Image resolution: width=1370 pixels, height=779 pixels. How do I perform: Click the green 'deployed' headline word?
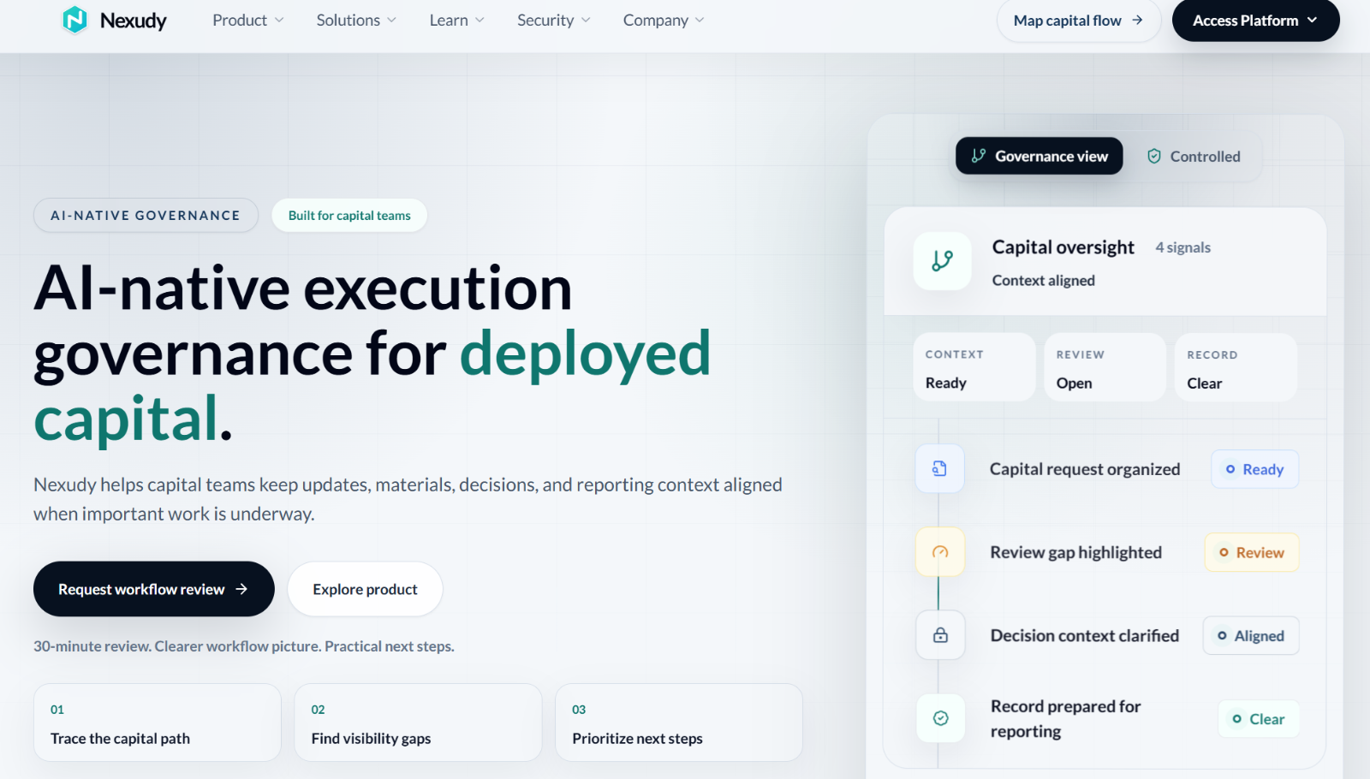(x=586, y=355)
